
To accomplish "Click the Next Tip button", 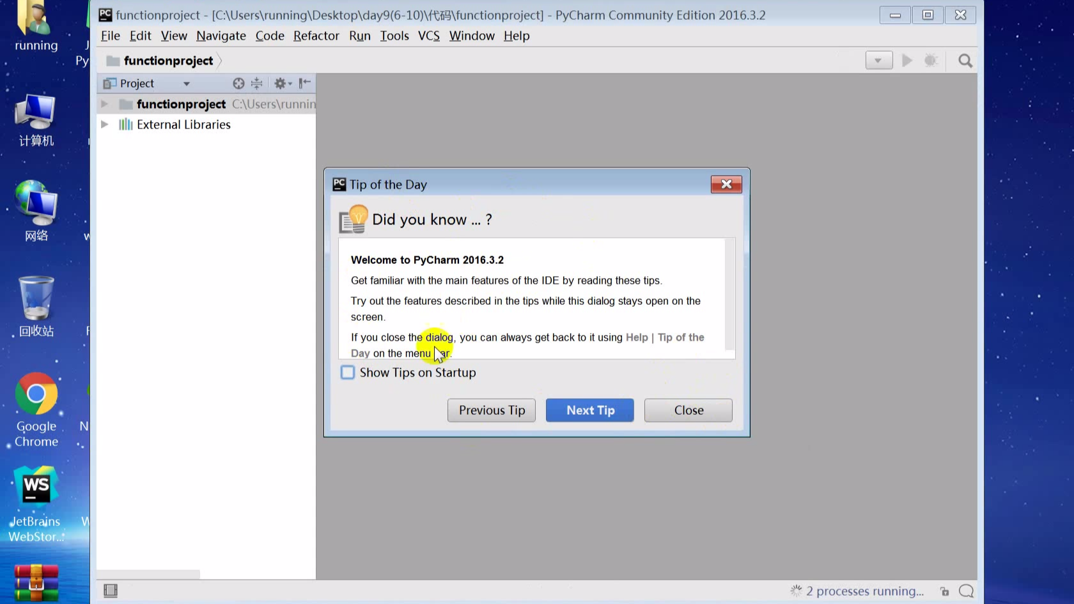I will [589, 410].
